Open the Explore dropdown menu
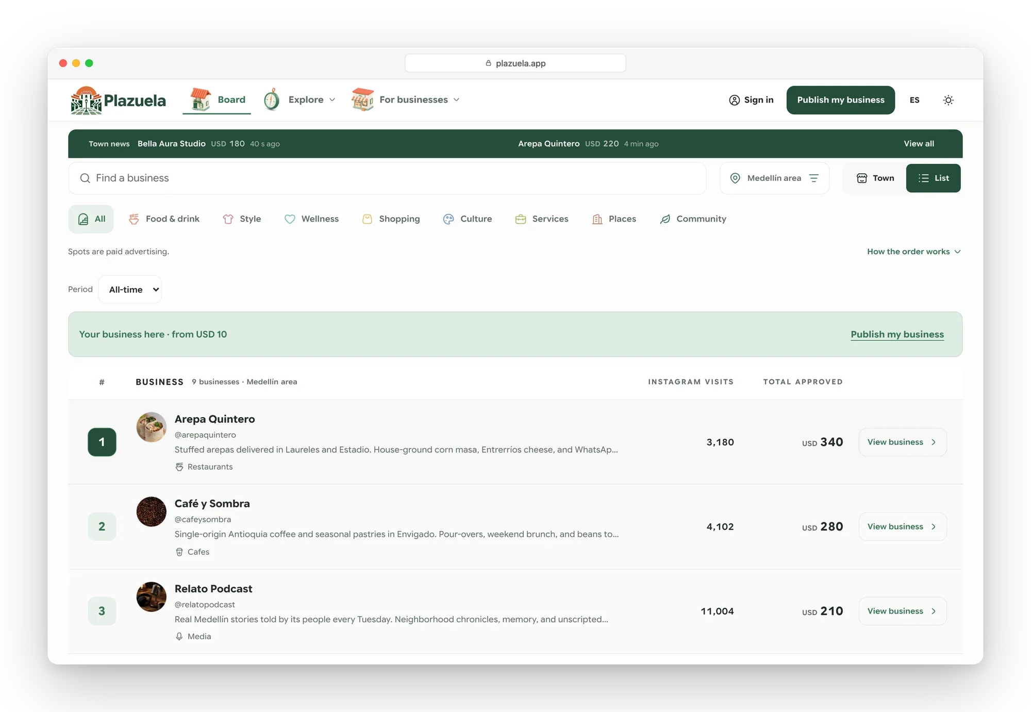The height and width of the screenshot is (712, 1031). click(299, 100)
